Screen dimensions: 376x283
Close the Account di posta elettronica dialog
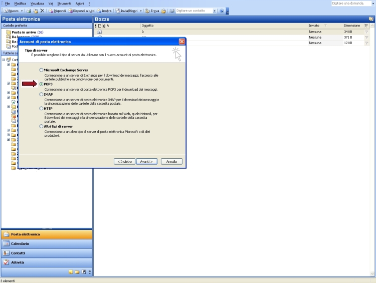182,42
